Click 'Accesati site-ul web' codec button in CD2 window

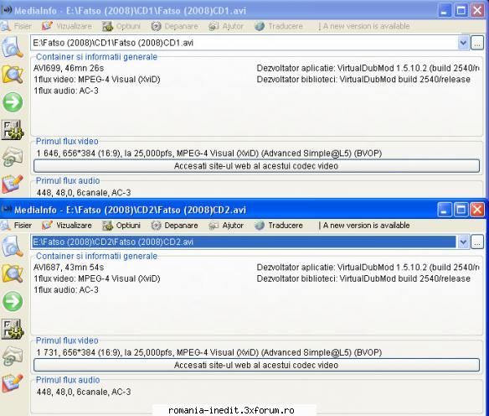256,365
